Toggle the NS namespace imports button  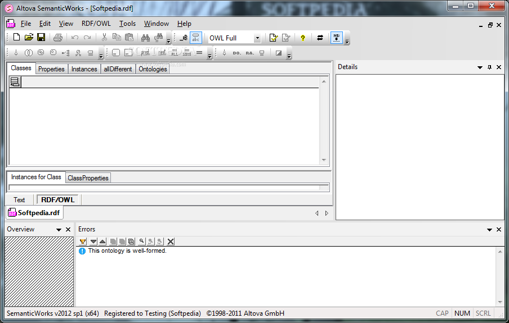tap(337, 38)
